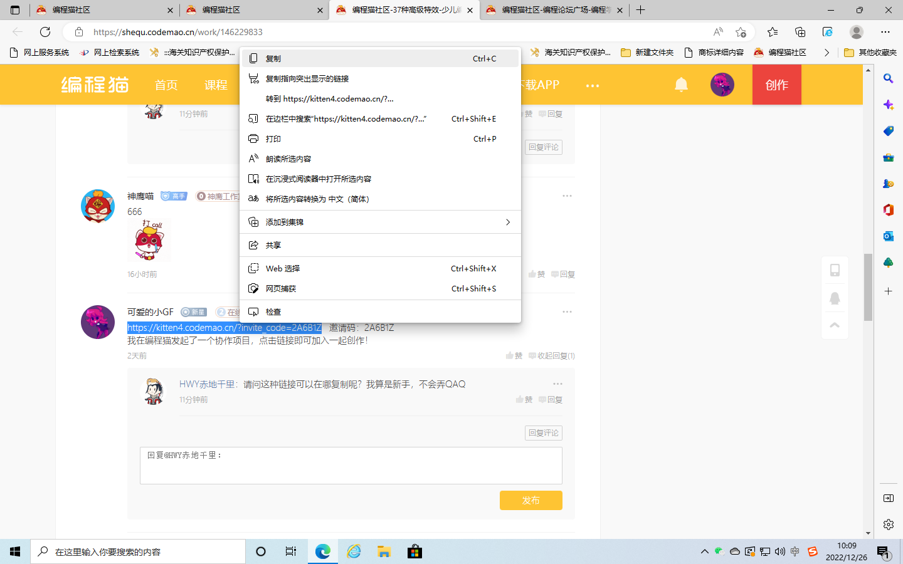Open WeChat from the system tray
Image resolution: width=903 pixels, height=564 pixels.
(x=719, y=551)
